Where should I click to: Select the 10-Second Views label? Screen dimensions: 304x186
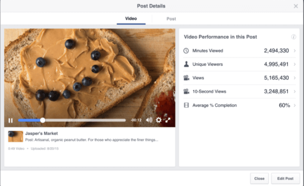click(209, 92)
